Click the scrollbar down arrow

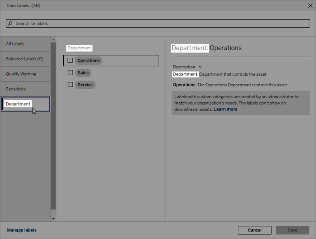[53, 218]
